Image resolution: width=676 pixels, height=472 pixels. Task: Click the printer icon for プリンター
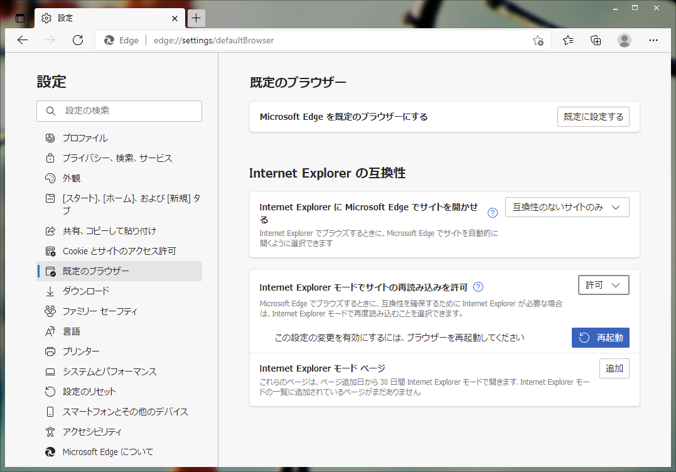click(50, 351)
